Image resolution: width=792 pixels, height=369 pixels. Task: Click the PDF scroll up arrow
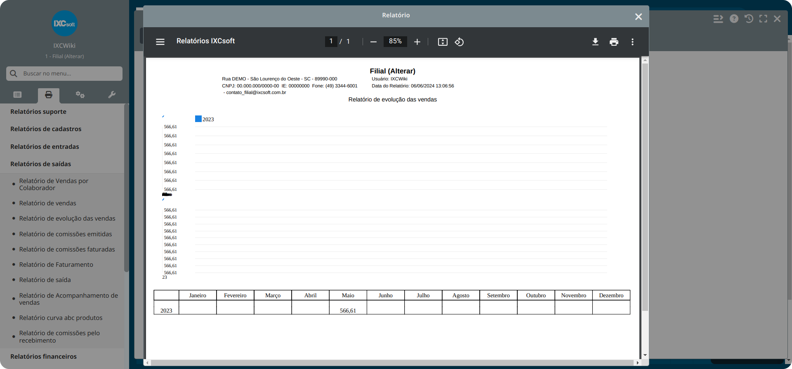(x=645, y=61)
